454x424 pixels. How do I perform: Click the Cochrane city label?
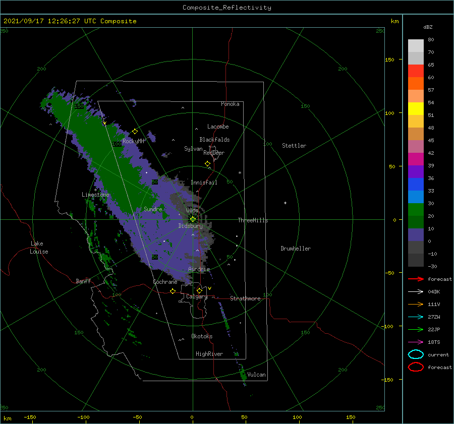[x=165, y=282]
